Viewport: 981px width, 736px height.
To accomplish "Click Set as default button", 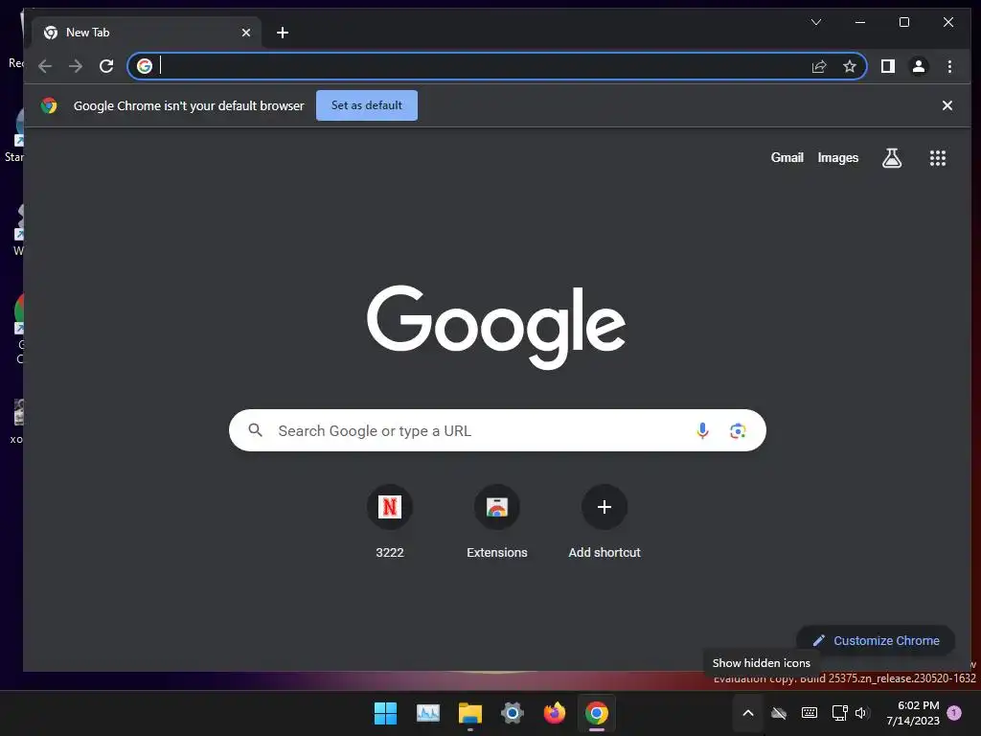I will click(x=367, y=105).
